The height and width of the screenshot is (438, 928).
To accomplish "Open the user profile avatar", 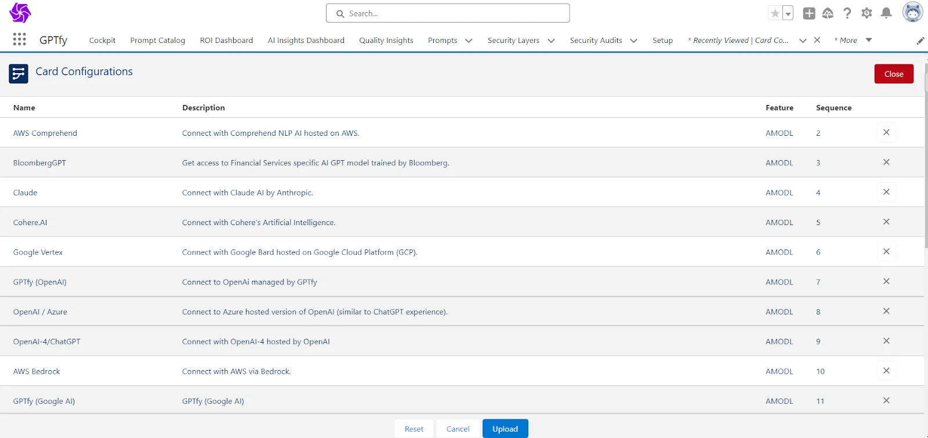I will [912, 12].
